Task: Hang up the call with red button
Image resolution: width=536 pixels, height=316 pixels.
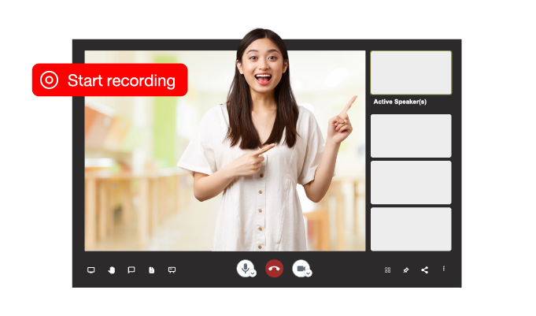Action: tap(274, 269)
